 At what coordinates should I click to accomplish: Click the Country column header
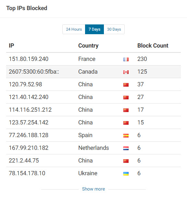[88, 46]
